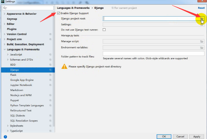Viewport: 207px width, 139px height.
Task: Browse for Django project root folder
Action: click(202, 19)
